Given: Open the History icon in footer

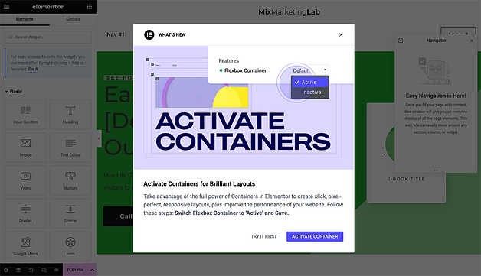Looking at the screenshot, I should coord(31,270).
